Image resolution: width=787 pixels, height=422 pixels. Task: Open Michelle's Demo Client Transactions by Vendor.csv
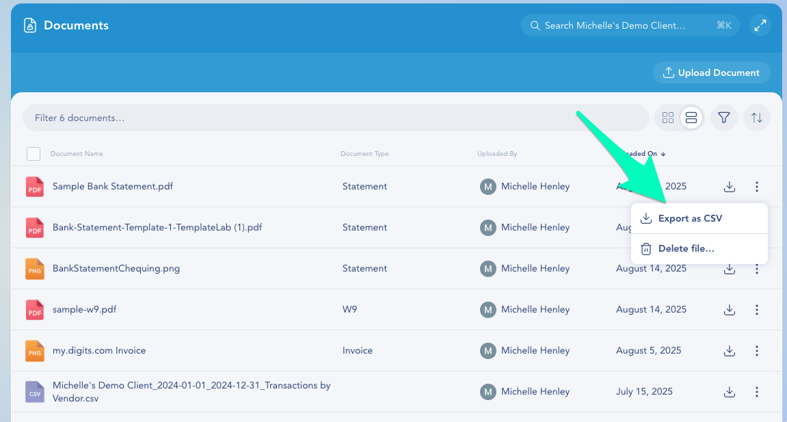[x=191, y=392]
